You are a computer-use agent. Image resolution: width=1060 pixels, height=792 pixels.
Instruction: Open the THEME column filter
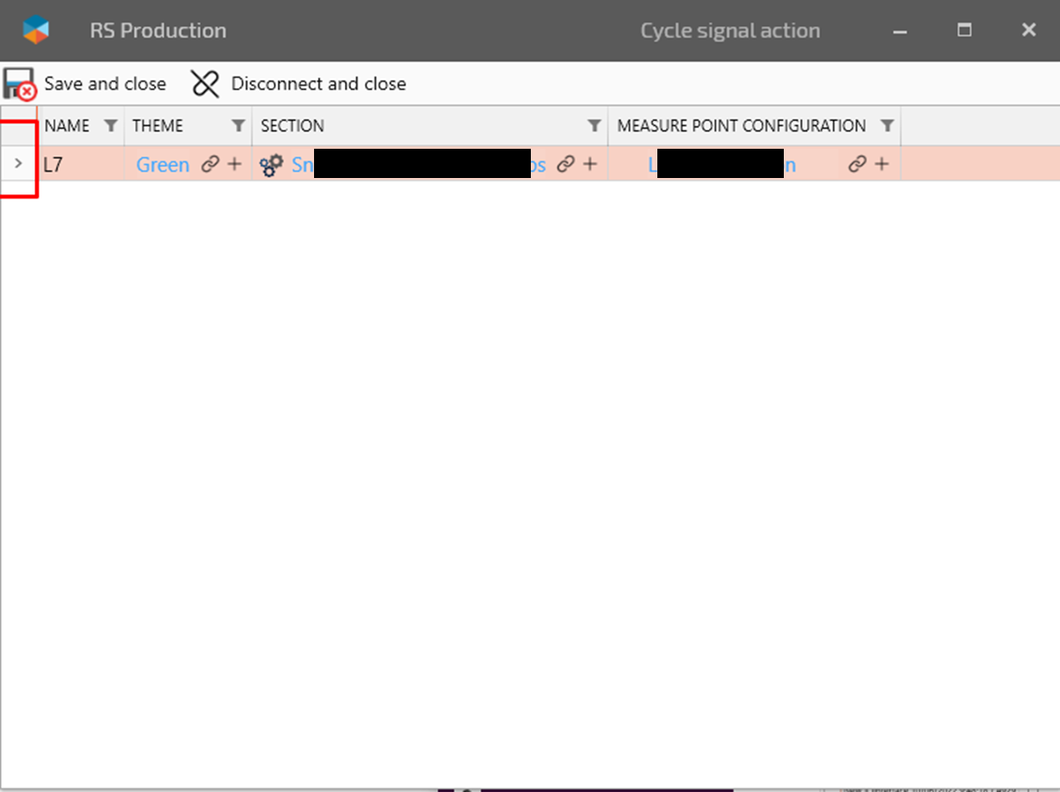pyautogui.click(x=238, y=126)
